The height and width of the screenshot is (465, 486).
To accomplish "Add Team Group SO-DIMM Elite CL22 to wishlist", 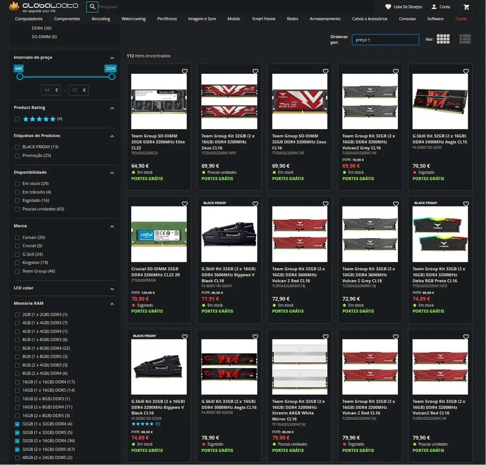I will click(x=185, y=71).
